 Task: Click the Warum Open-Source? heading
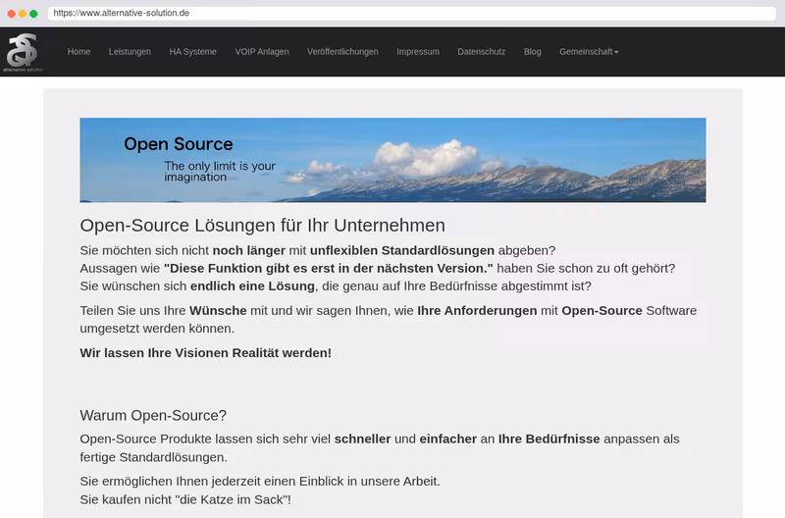(153, 415)
